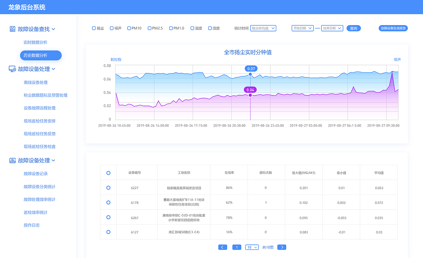The image size is (423, 258).
Task: Click the average value cell 0.072
Action: pos(379,203)
